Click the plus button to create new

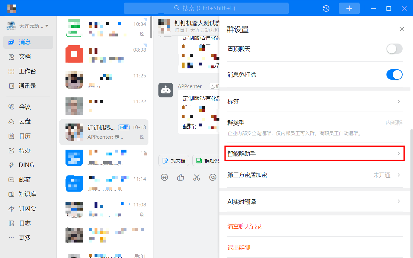(349, 8)
